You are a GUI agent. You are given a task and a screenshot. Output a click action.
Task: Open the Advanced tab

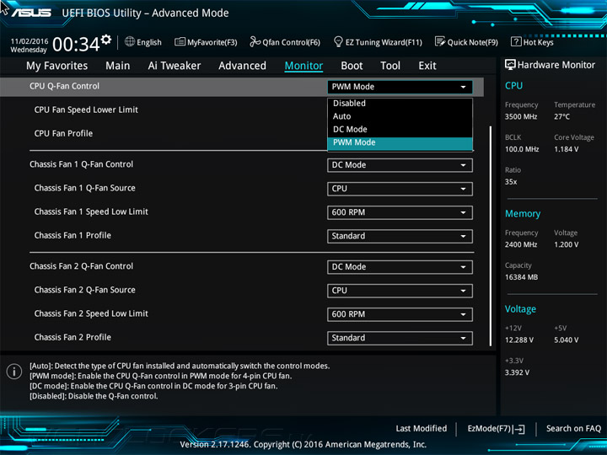coord(242,66)
